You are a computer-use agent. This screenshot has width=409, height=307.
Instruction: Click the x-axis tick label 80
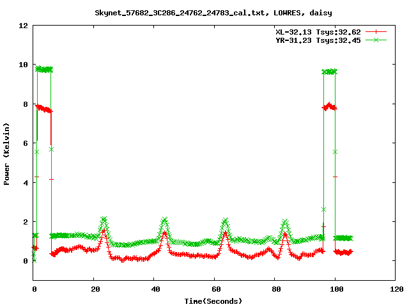277,289
